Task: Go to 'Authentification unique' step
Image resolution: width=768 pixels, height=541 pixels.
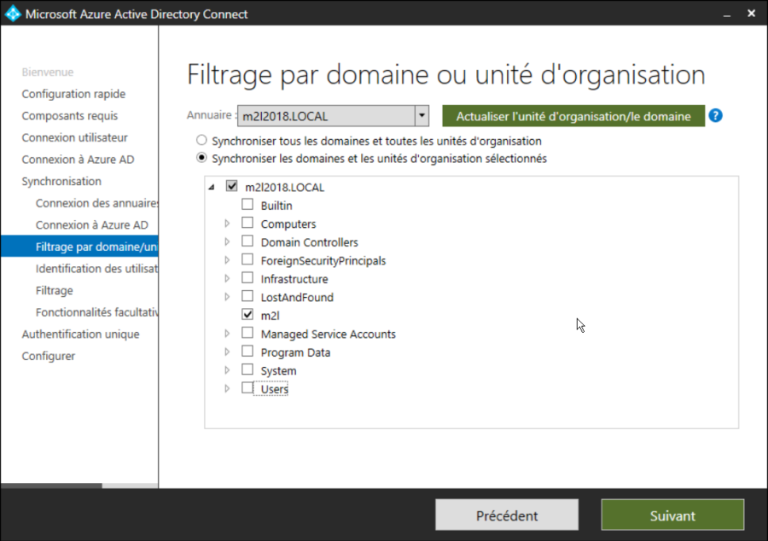Action: tap(80, 334)
